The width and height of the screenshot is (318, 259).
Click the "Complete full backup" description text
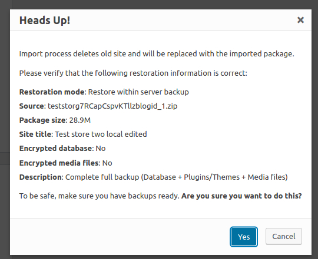tap(176, 177)
